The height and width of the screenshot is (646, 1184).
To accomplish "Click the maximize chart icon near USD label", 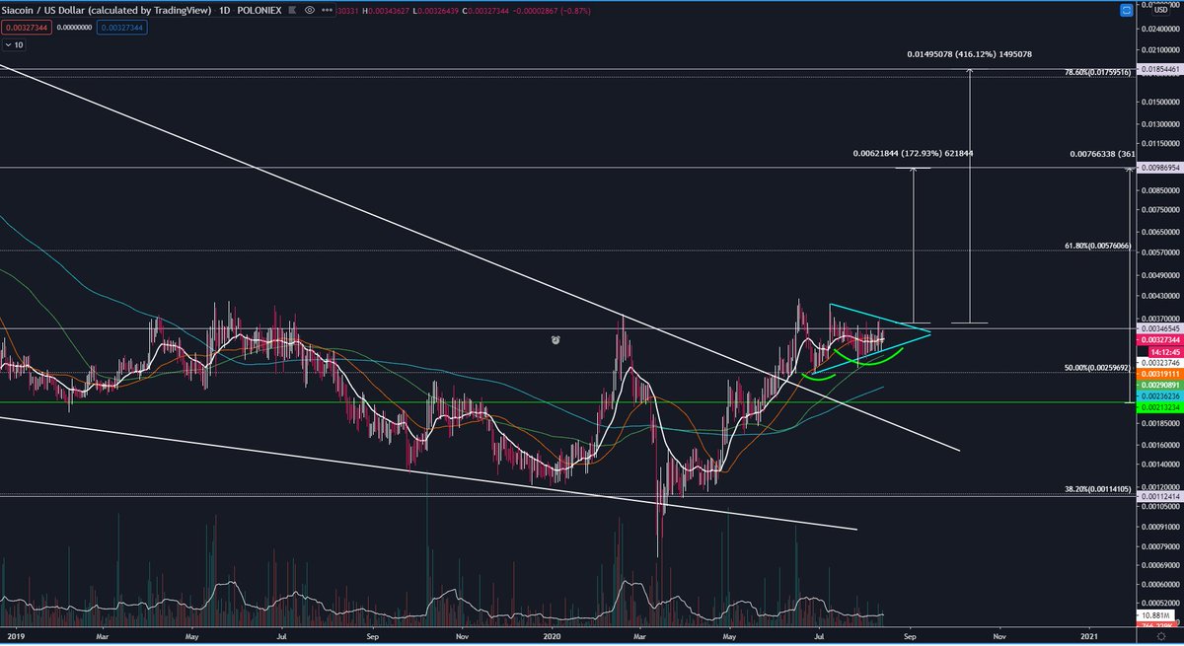I will [1127, 10].
